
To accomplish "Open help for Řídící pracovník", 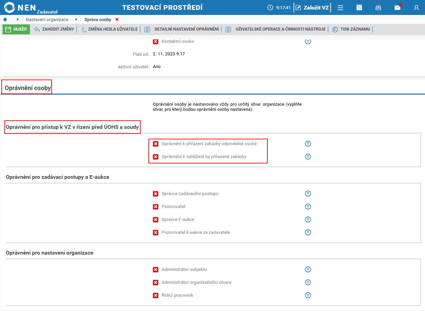I will pyautogui.click(x=308, y=295).
